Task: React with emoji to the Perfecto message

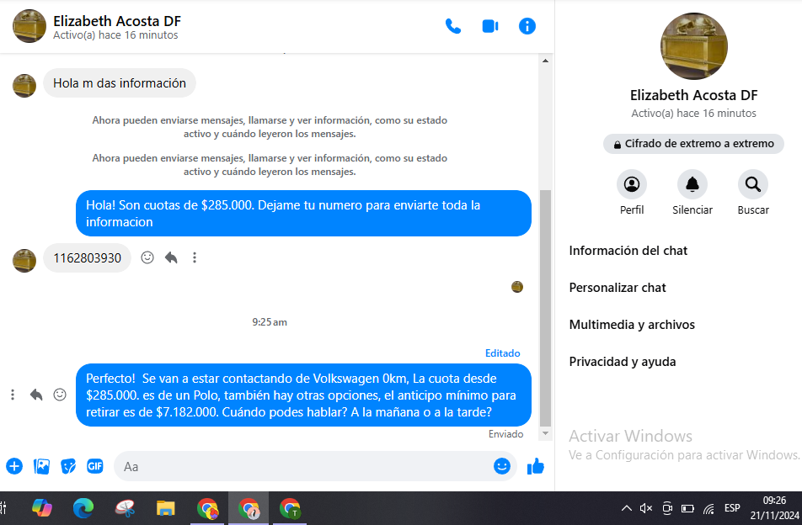Action: pyautogui.click(x=60, y=395)
